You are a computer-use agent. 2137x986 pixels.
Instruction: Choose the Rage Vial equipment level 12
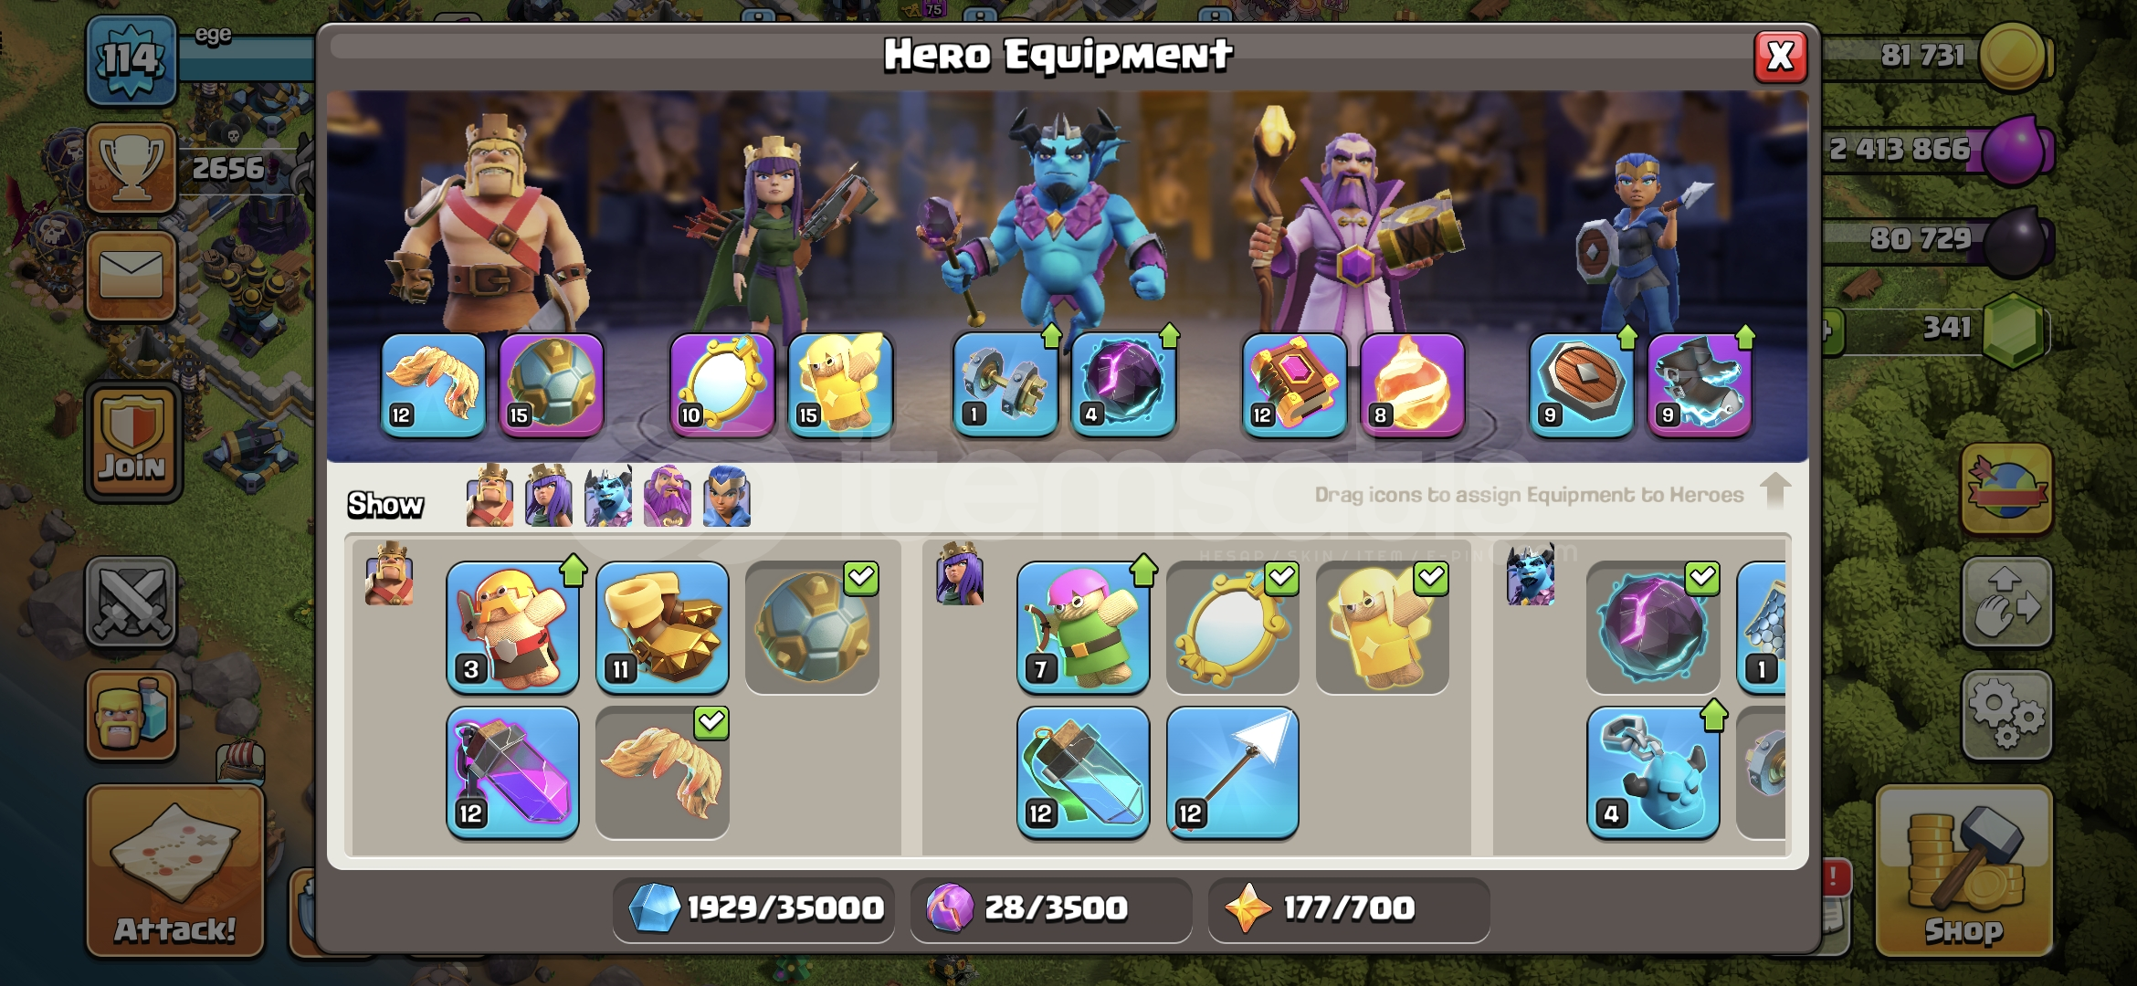point(512,772)
